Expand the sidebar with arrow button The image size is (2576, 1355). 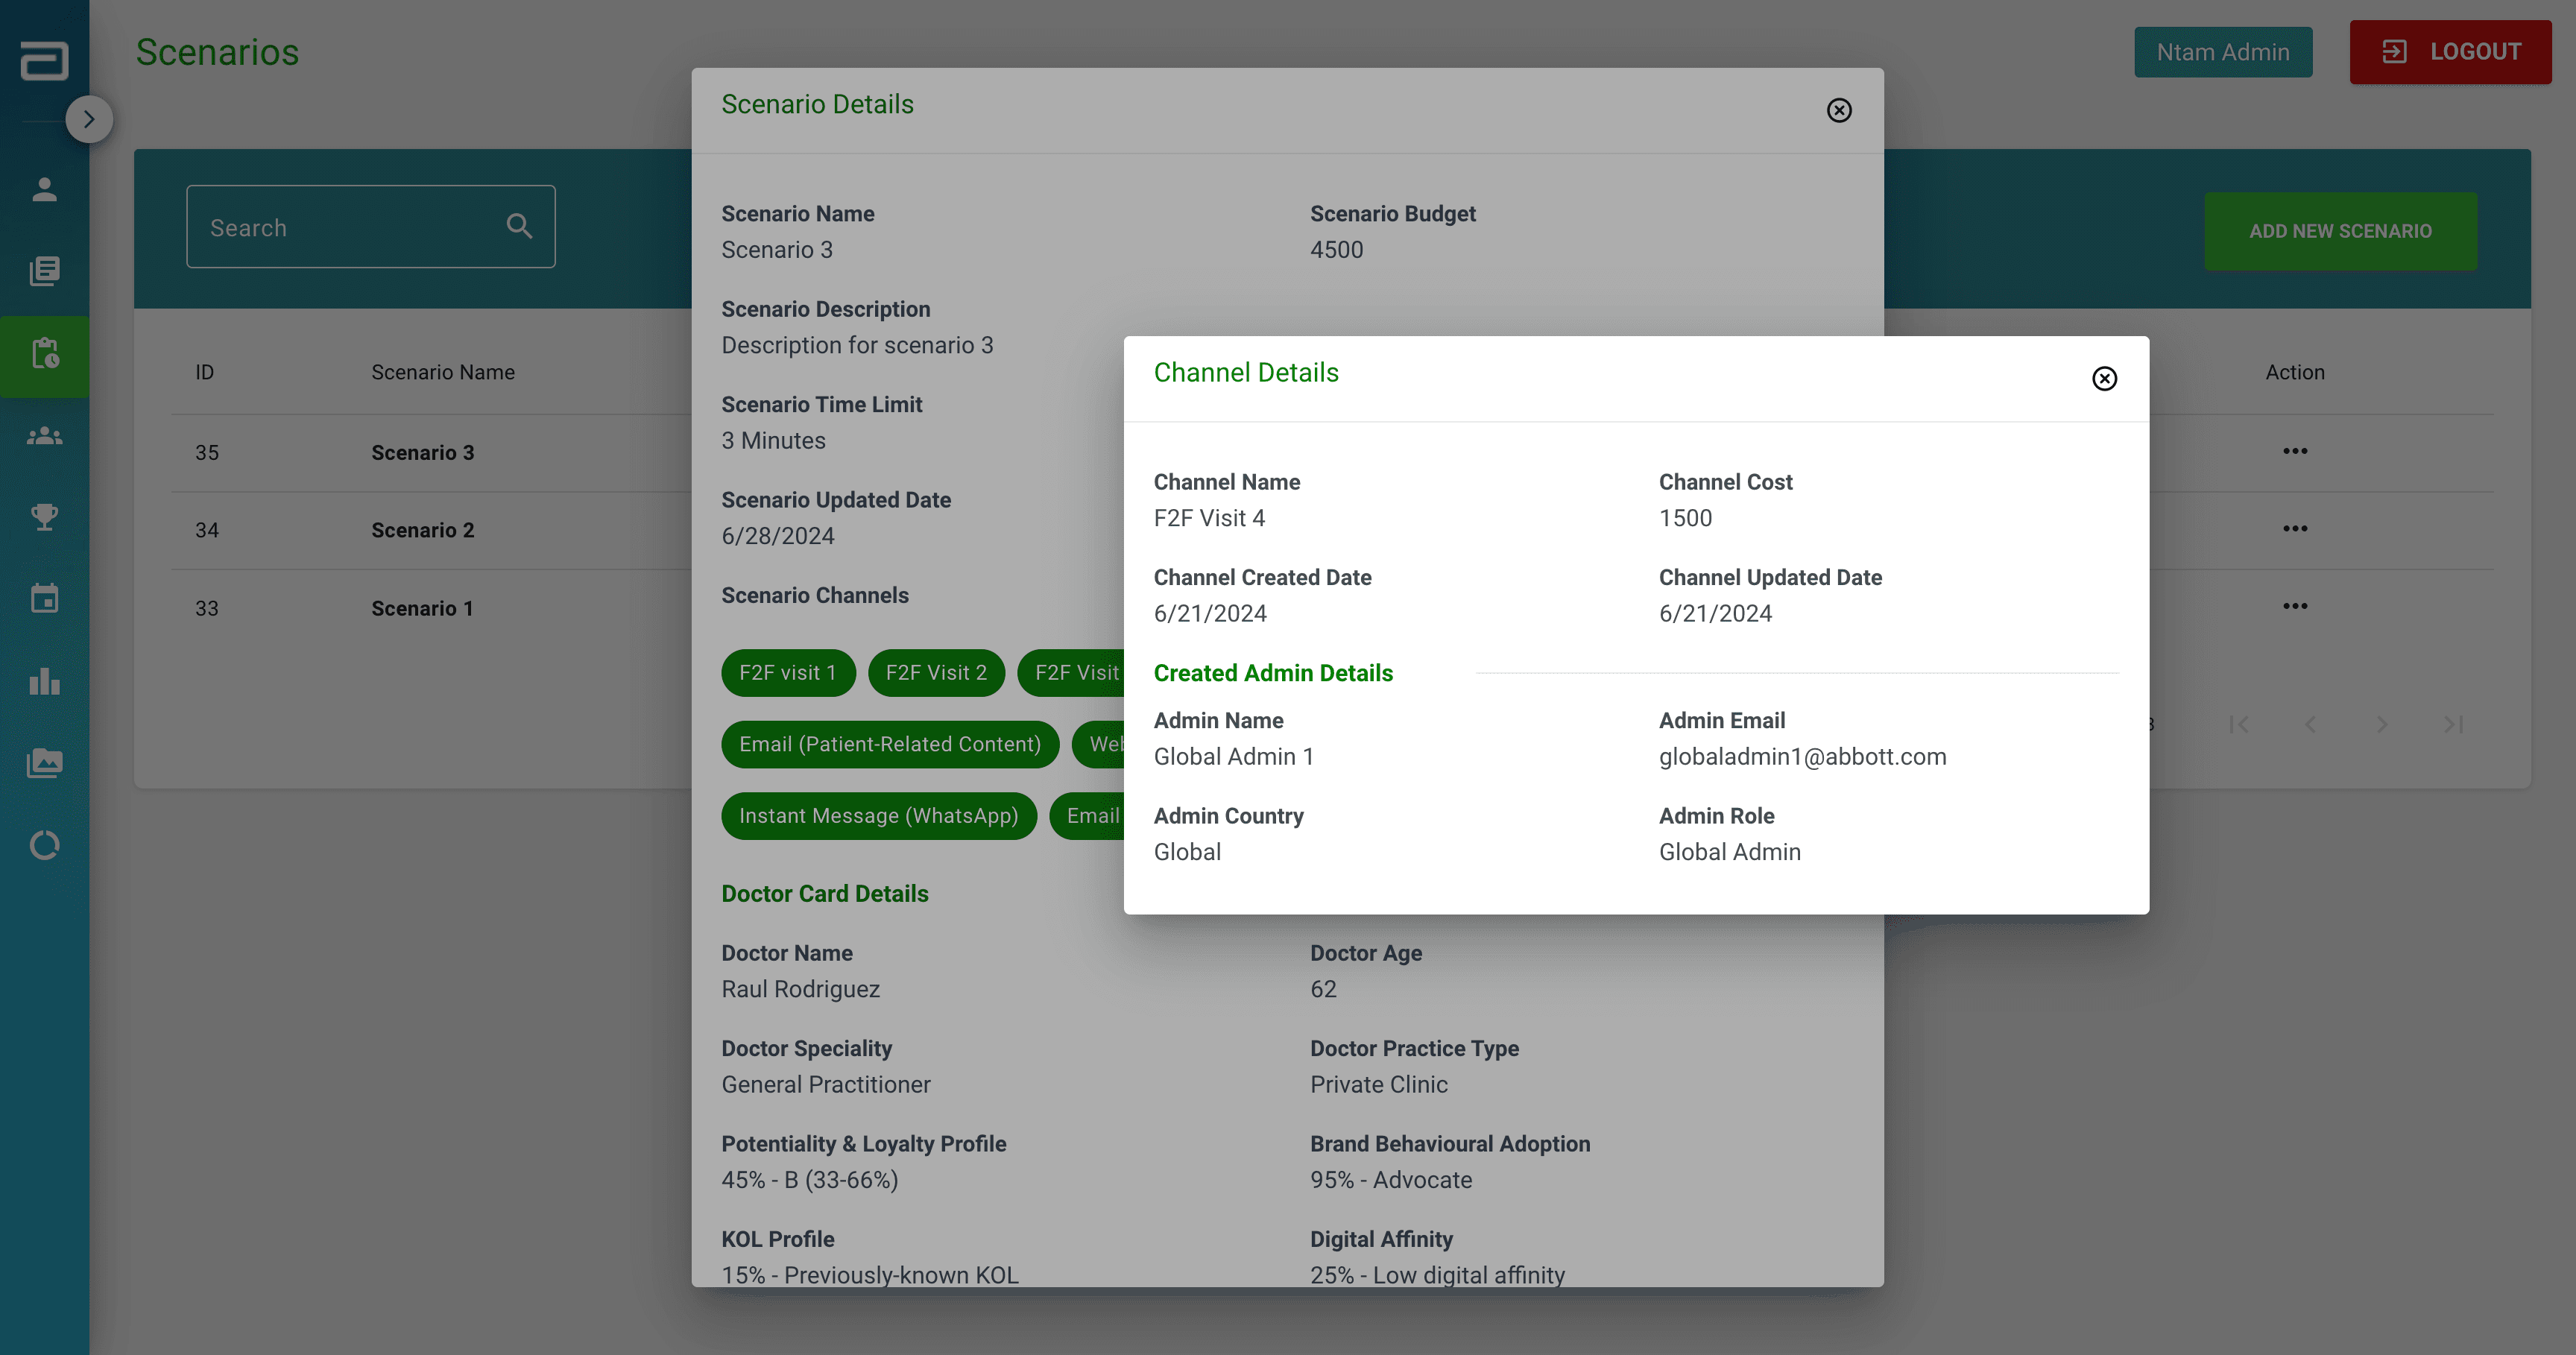click(x=89, y=119)
